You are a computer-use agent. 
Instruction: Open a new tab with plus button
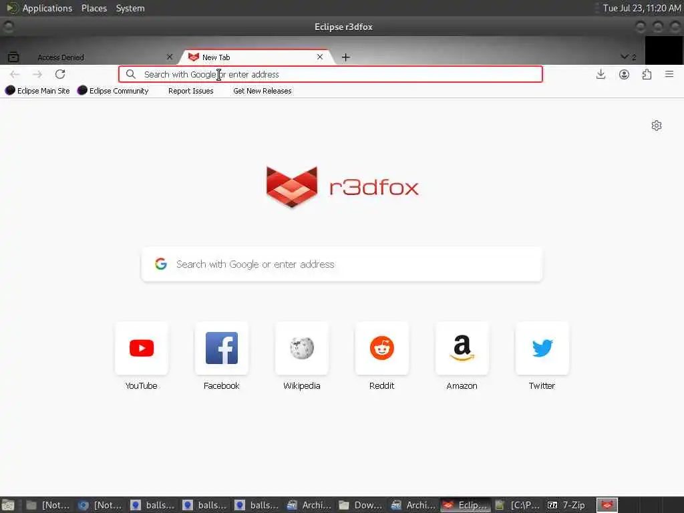click(345, 57)
